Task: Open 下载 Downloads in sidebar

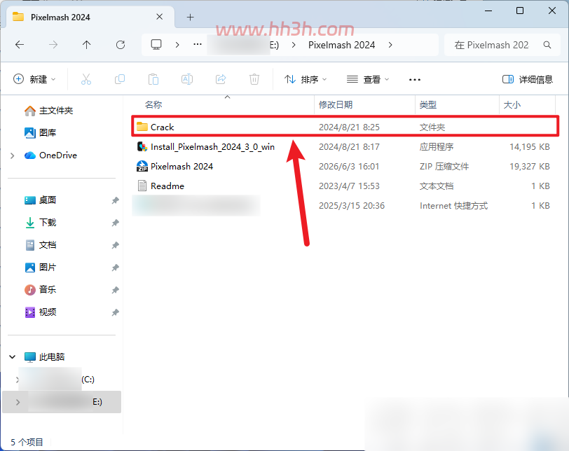Action: (40, 223)
